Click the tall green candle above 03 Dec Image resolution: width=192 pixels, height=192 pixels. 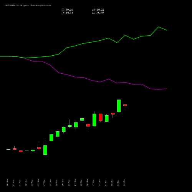pos(119,106)
